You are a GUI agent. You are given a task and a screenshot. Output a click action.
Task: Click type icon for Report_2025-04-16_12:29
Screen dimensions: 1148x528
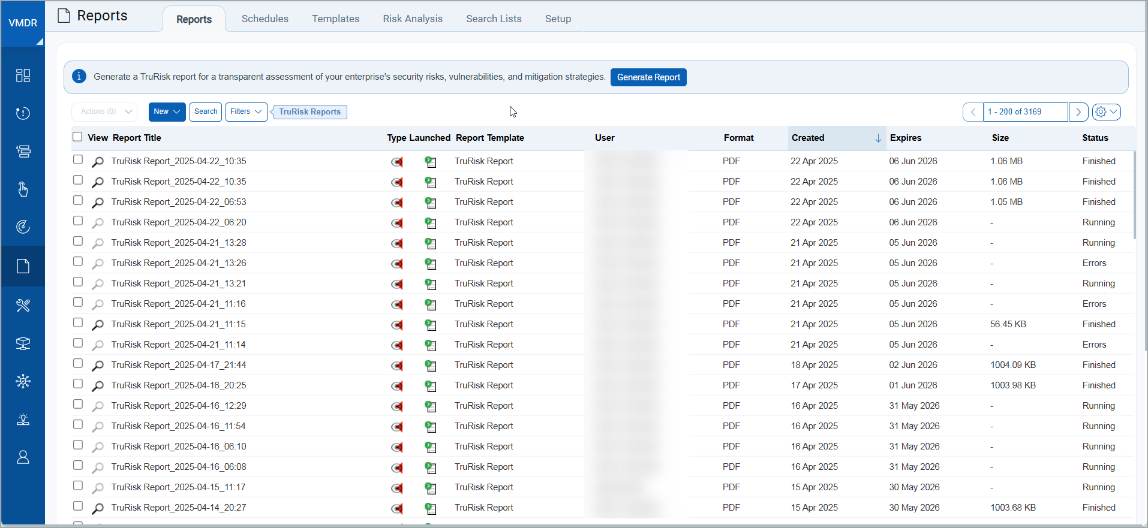click(x=397, y=406)
